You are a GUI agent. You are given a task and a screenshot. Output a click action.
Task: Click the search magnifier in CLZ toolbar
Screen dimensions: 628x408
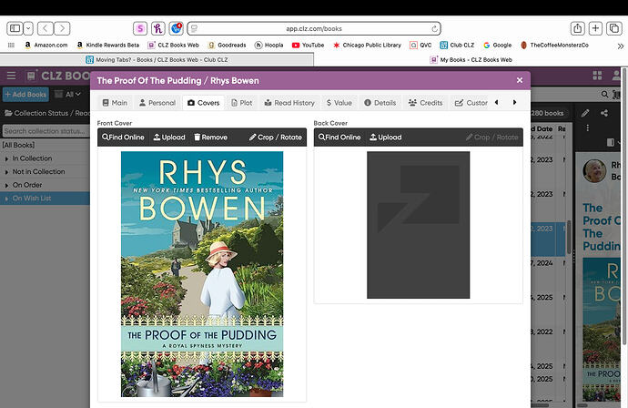[x=604, y=94]
